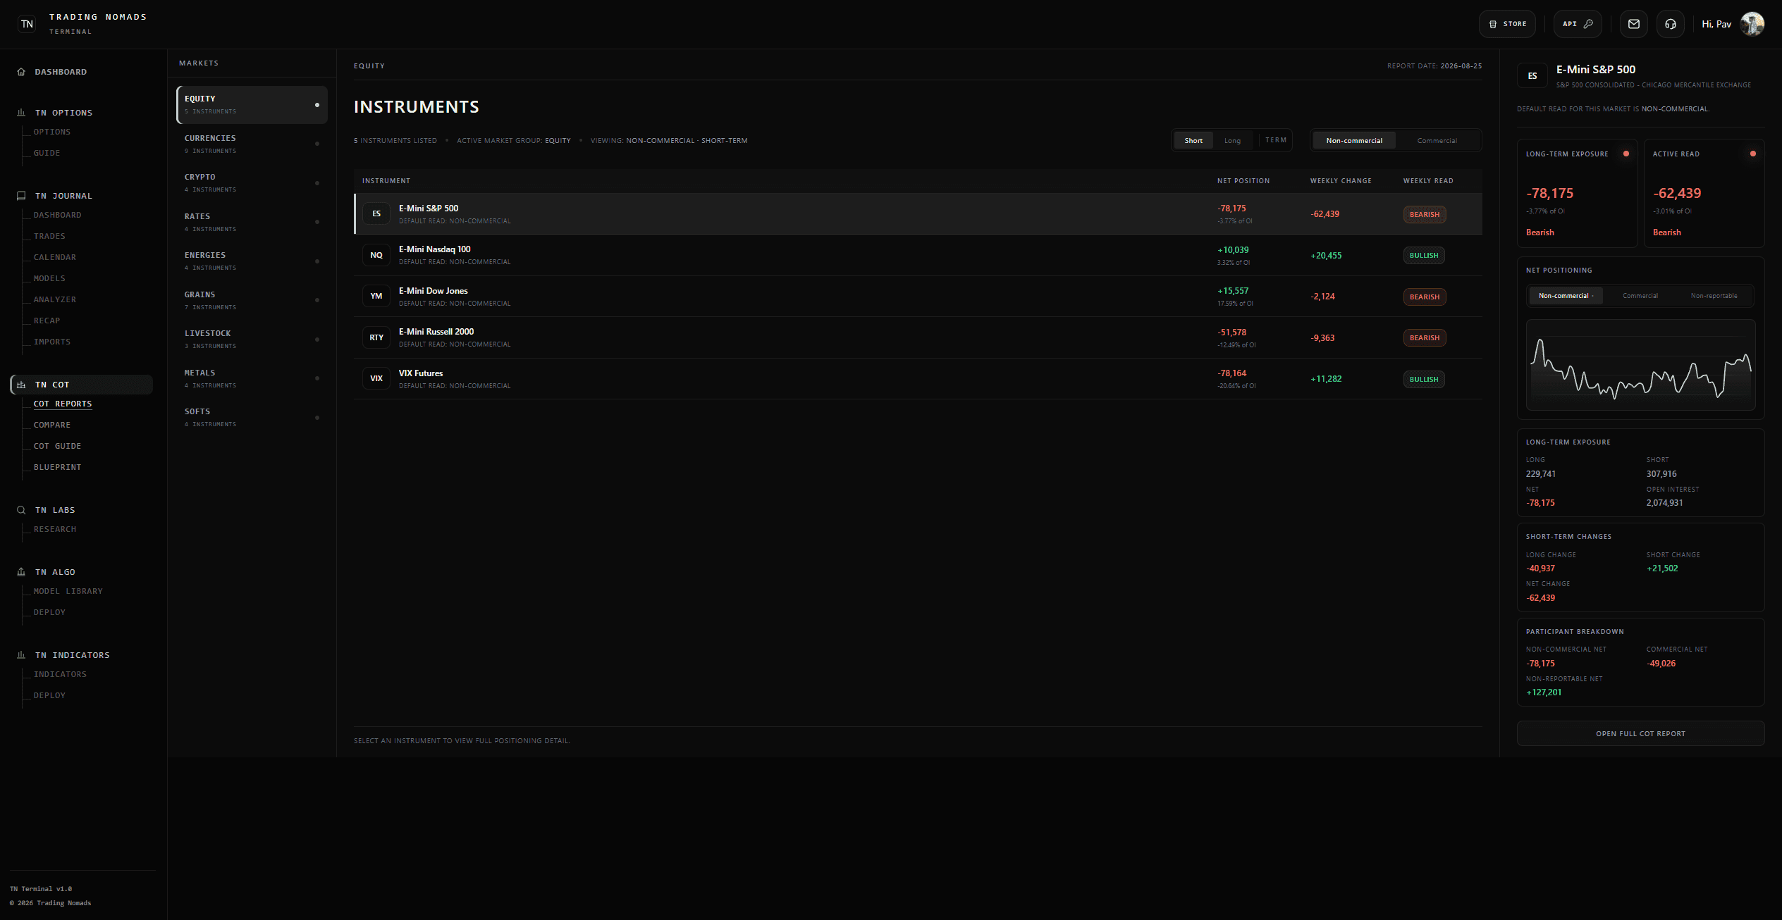
Task: Click the INSTRUMENT column header
Action: point(386,181)
